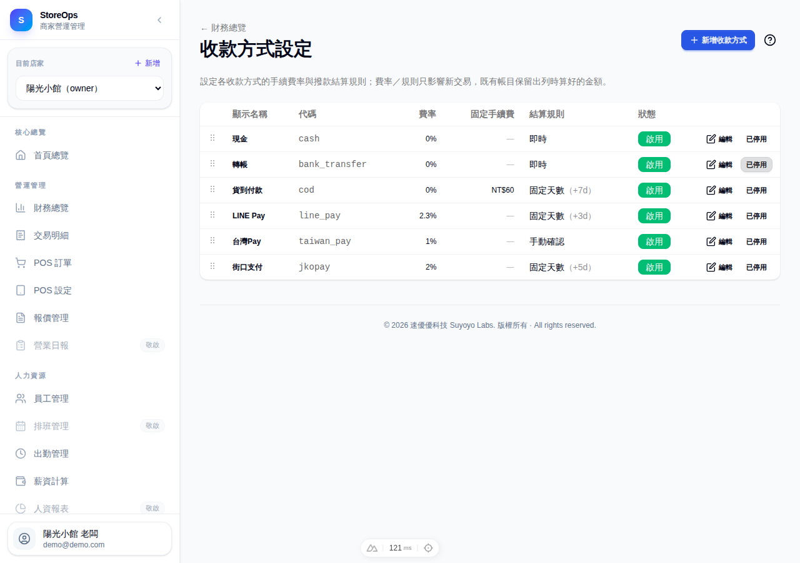Click the NT$60 fixed fee value

click(x=502, y=190)
